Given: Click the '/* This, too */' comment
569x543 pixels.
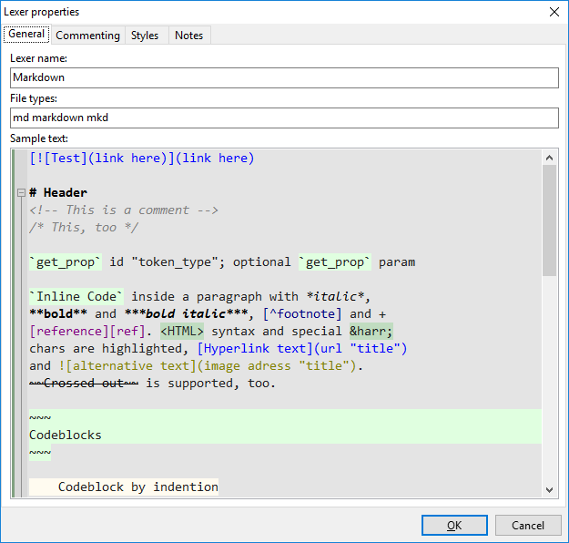Looking at the screenshot, I should click(84, 228).
